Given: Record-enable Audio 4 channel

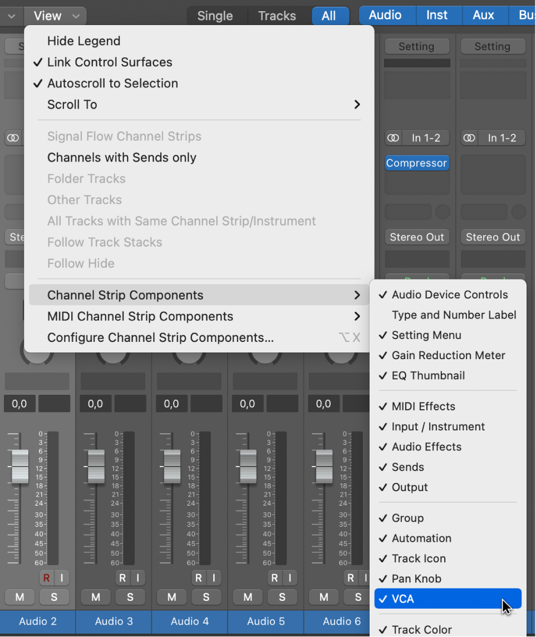Looking at the screenshot, I should [199, 578].
